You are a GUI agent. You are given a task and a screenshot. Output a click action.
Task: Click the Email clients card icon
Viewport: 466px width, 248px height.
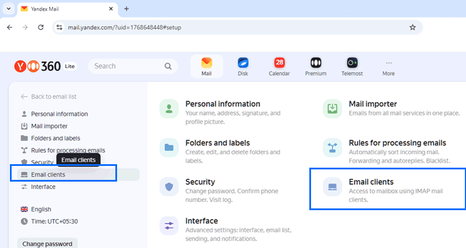point(332,187)
